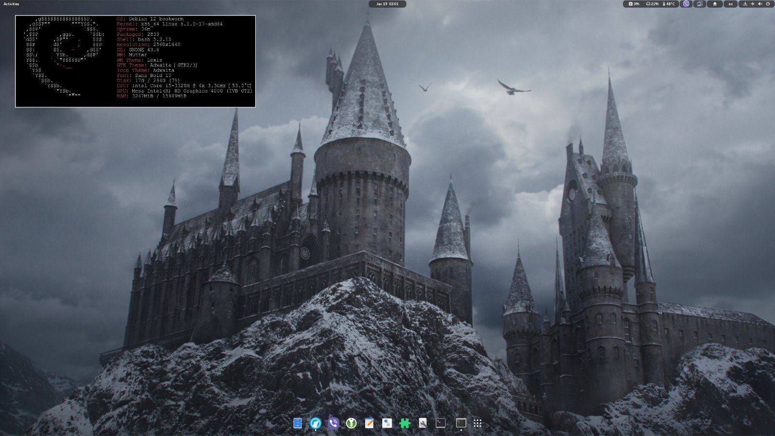Click the 'Sans Bold 10' font line
This screenshot has width=775, height=436.
tap(144, 75)
